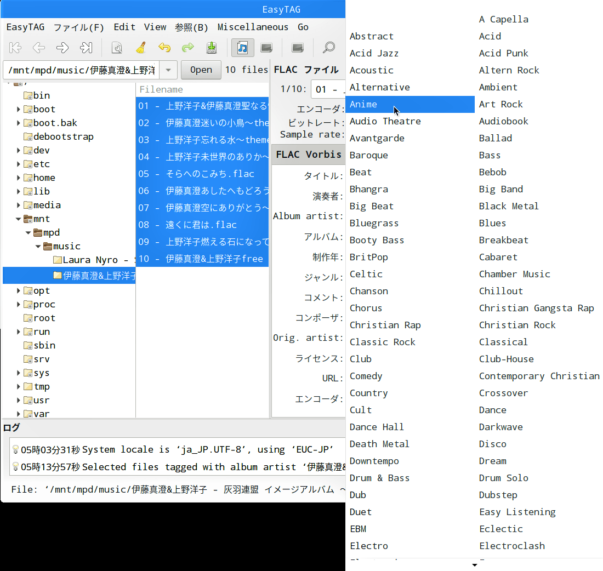Open the path history dropdown arrow

[168, 70]
